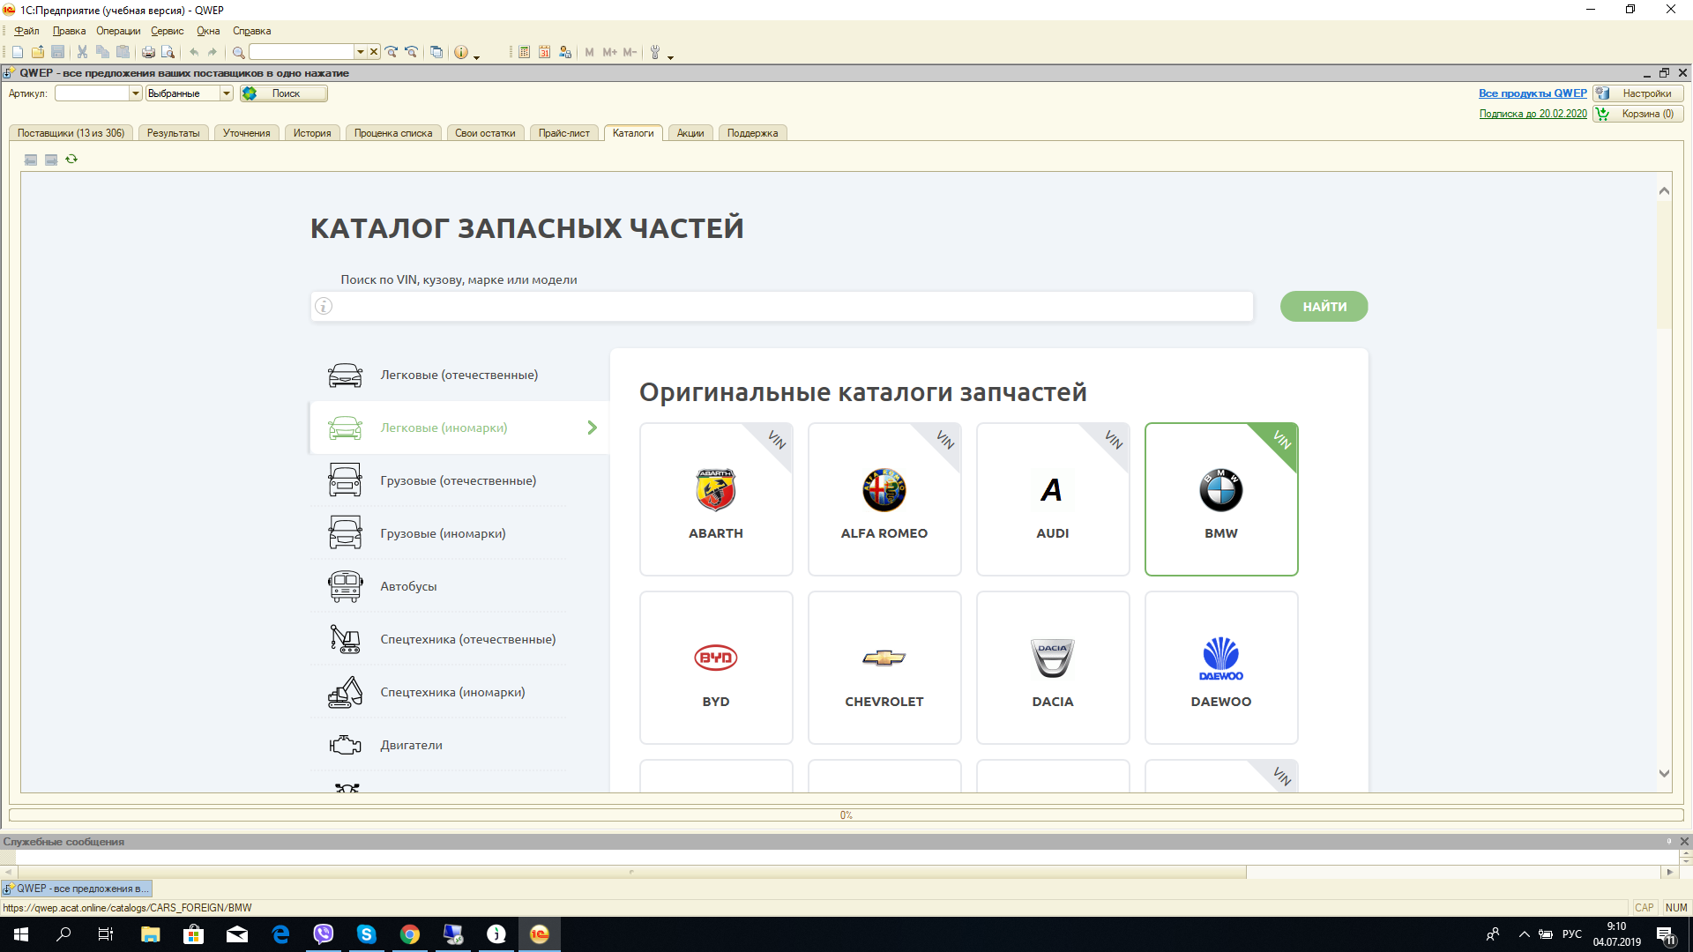
Task: Click the New document toolbar icon
Action: (18, 52)
